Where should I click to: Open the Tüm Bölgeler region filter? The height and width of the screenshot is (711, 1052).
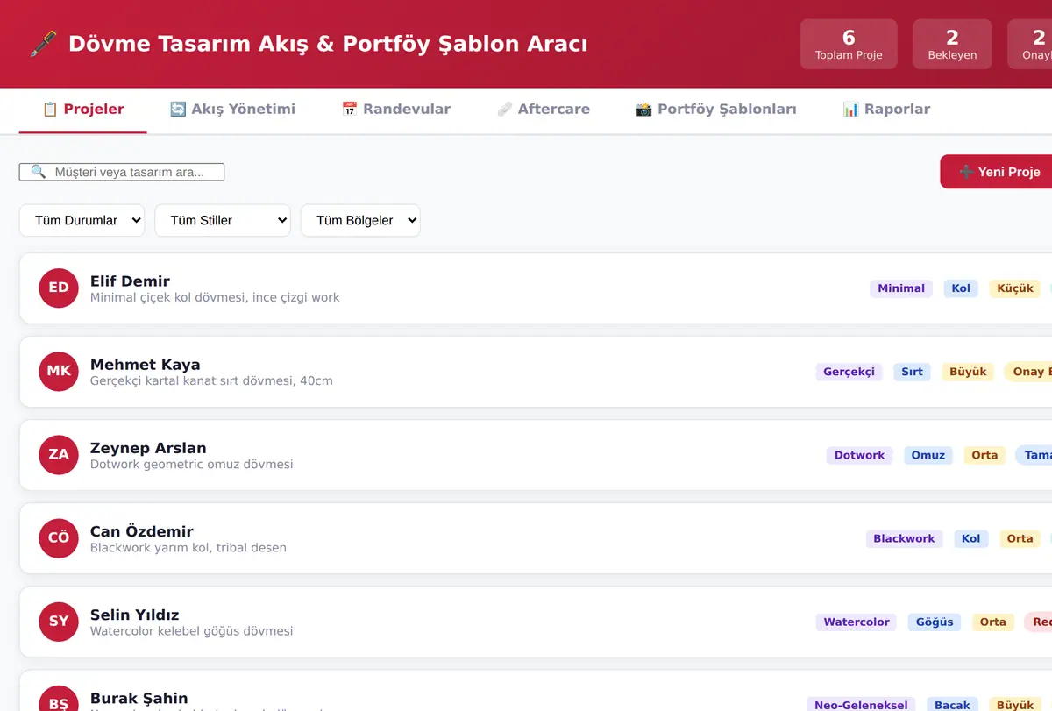click(360, 220)
